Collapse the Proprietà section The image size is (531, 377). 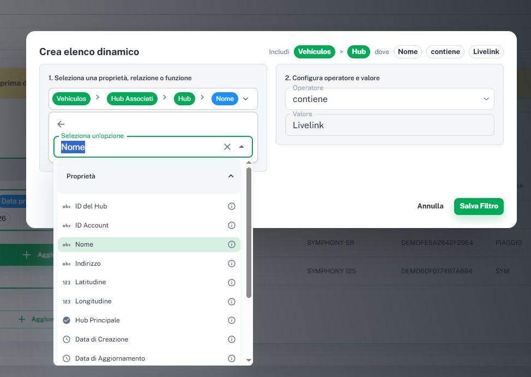231,176
